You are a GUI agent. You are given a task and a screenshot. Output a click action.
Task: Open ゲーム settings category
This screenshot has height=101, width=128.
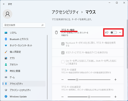(24, 77)
